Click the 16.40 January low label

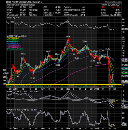[99, 63]
